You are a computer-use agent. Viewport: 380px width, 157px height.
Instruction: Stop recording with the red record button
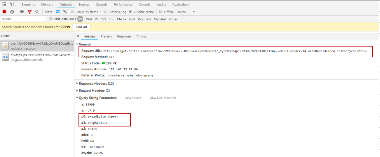[4, 12]
